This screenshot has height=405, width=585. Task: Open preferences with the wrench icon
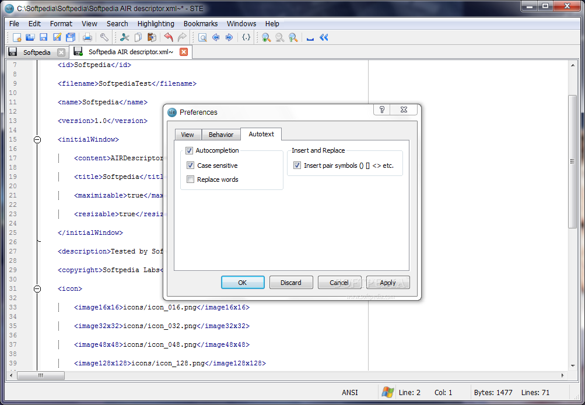104,37
